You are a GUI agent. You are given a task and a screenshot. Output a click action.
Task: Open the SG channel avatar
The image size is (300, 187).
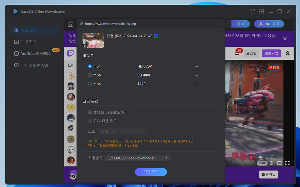pos(71,108)
